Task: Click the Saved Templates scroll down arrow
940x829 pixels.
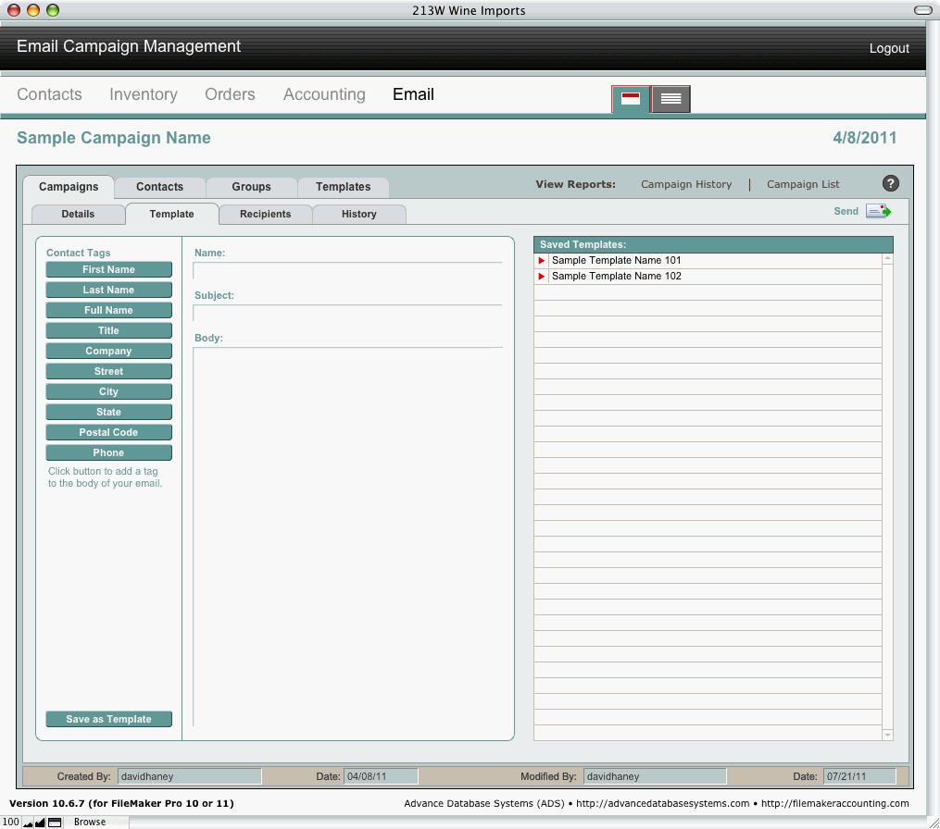Action: [x=887, y=735]
